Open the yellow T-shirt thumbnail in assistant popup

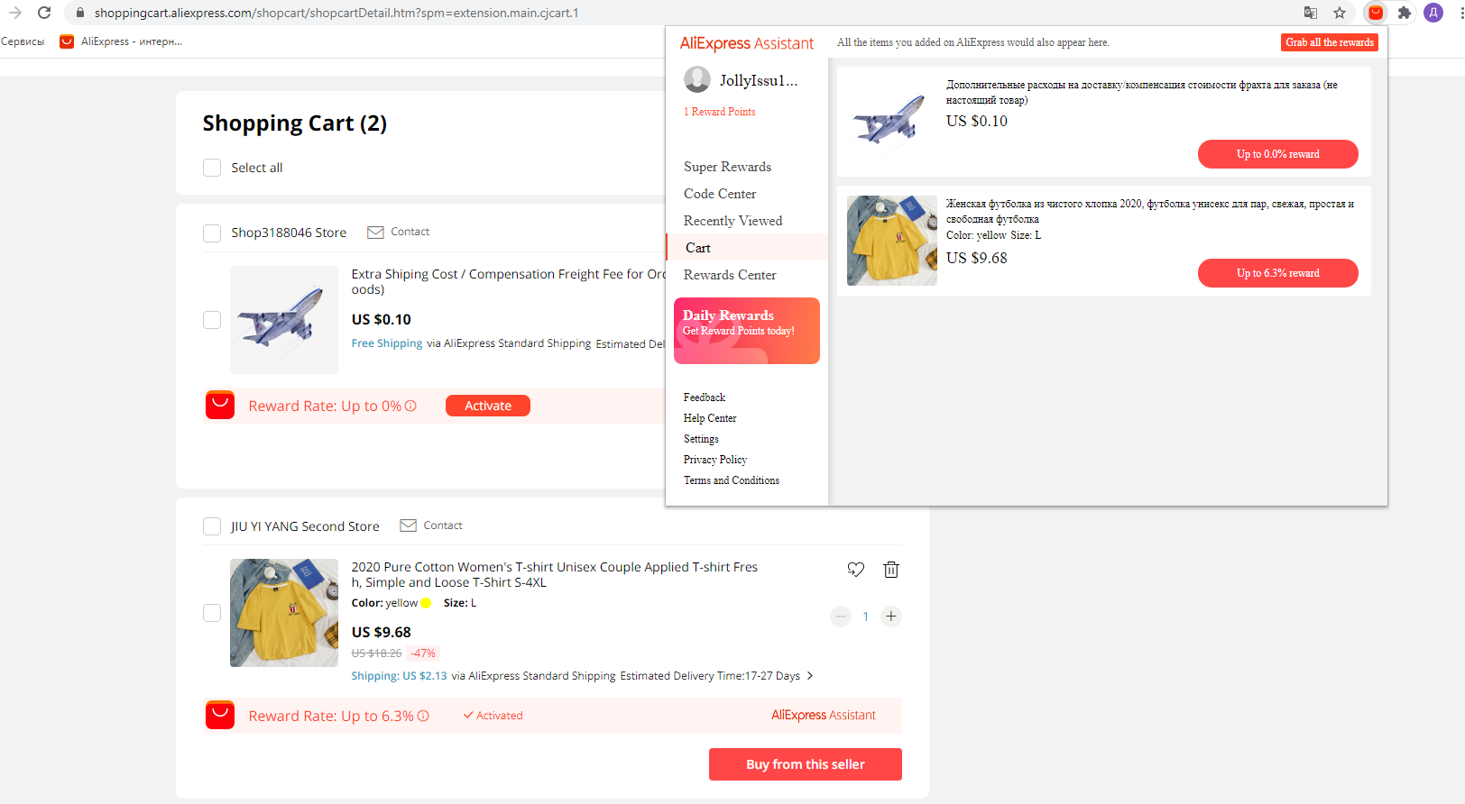point(892,241)
